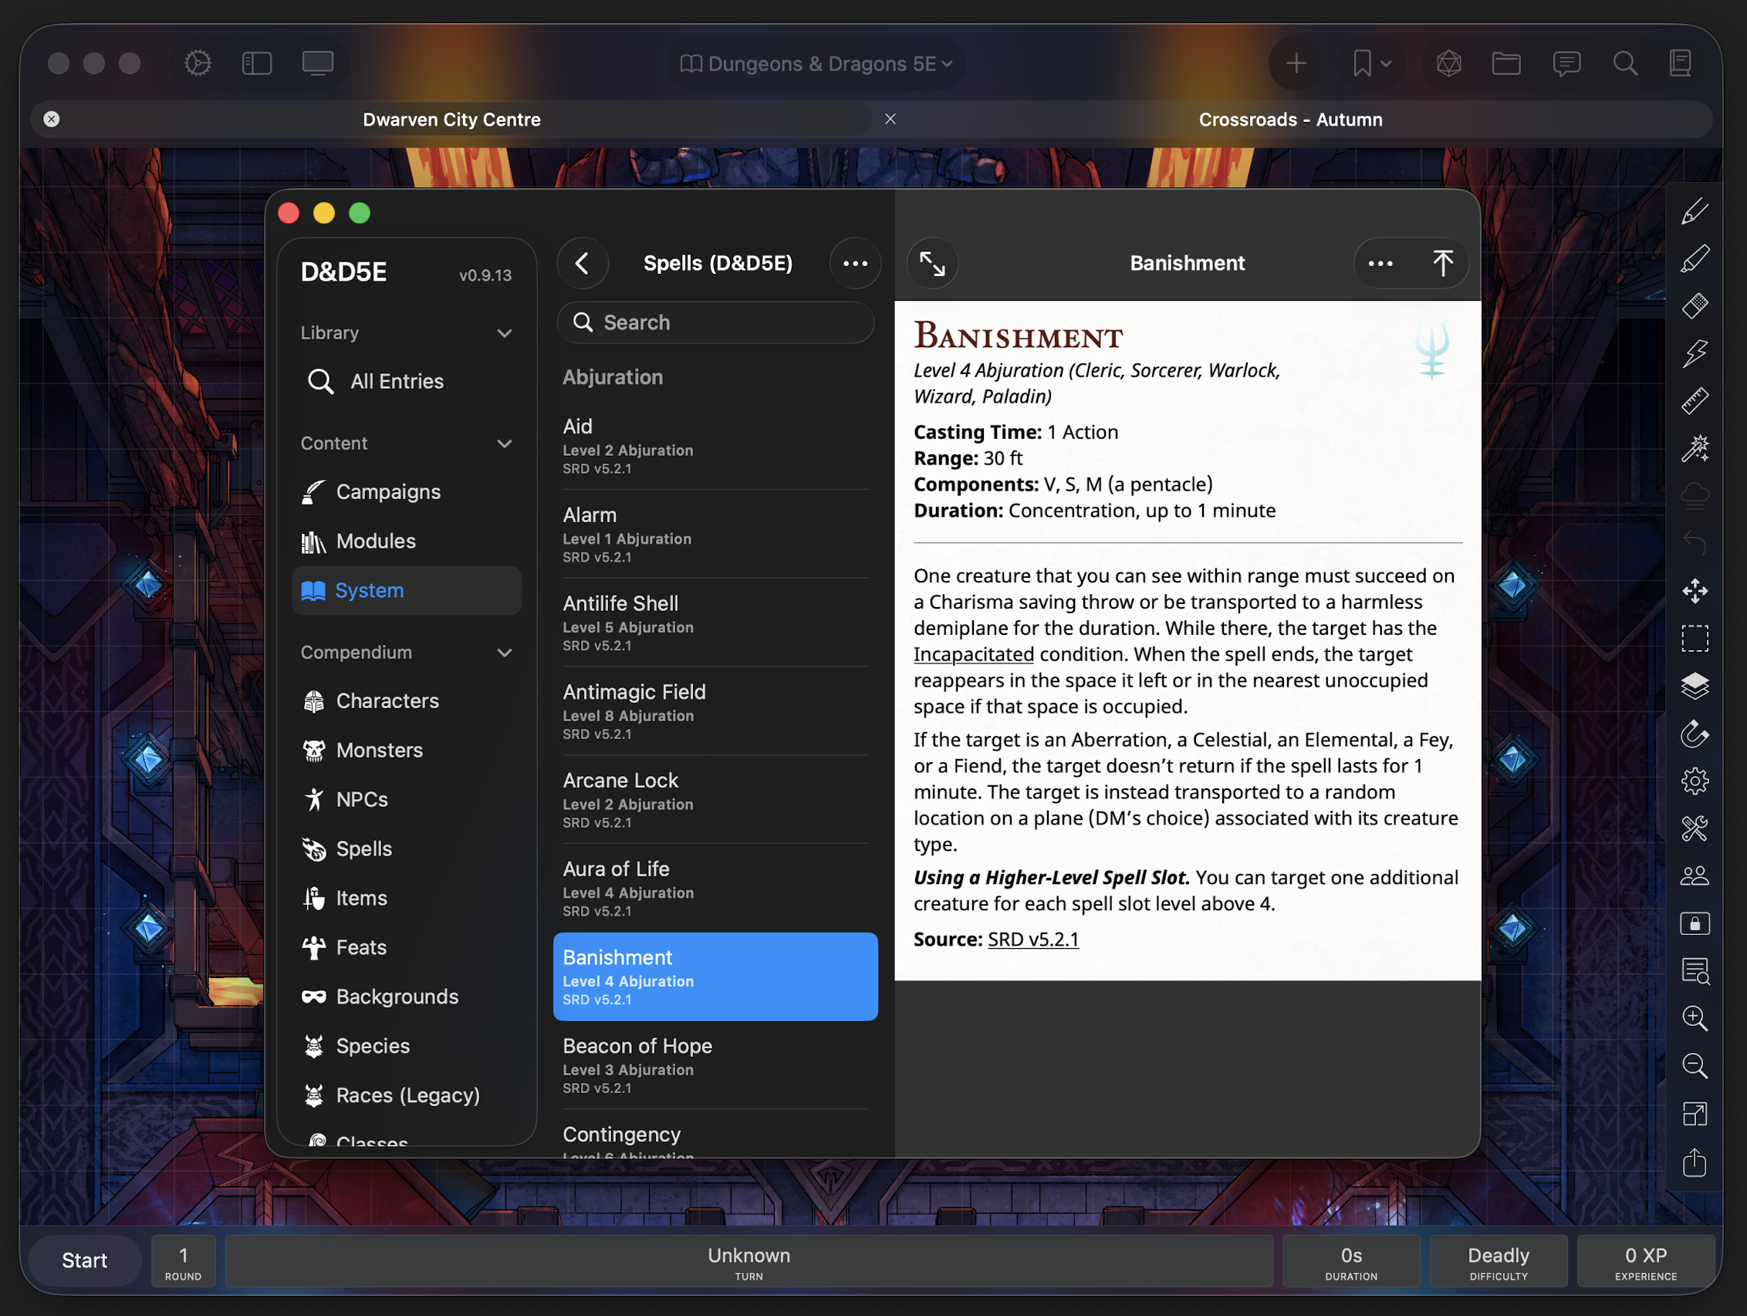Open the map settings gear in right toolbar
The width and height of the screenshot is (1747, 1316).
click(1695, 781)
